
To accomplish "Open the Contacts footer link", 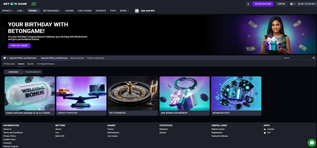I will pyautogui.click(x=7, y=143).
